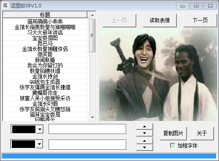Click the first black color swatch
Viewport: 219px width, 161px height.
[24, 129]
